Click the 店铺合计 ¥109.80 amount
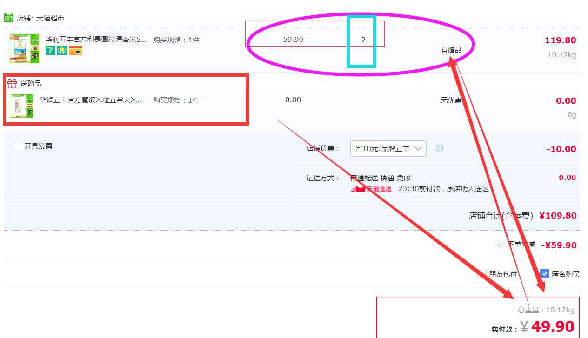The width and height of the screenshot is (588, 338). point(558,216)
